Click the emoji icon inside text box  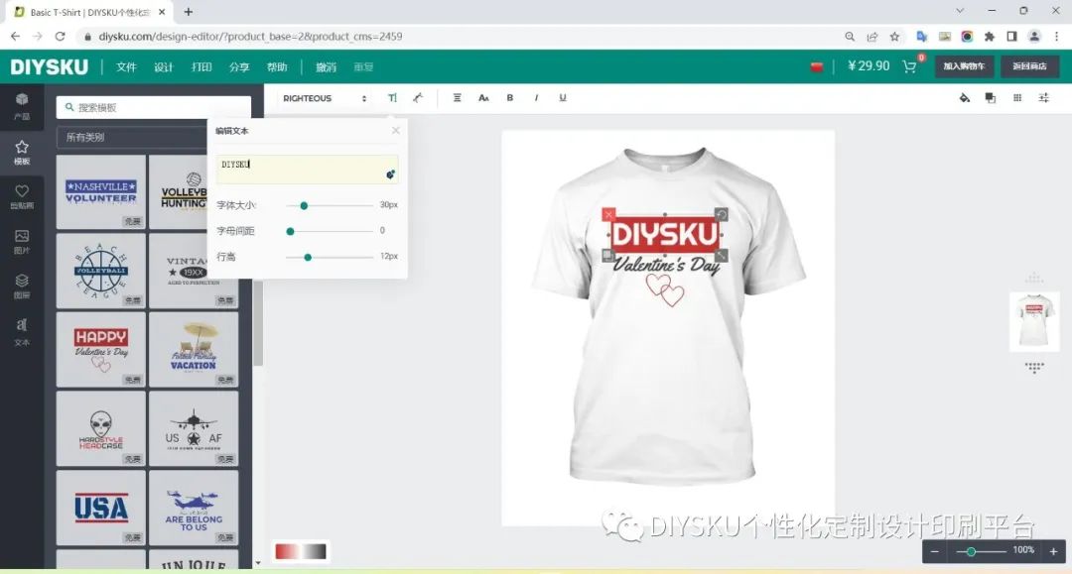point(390,174)
